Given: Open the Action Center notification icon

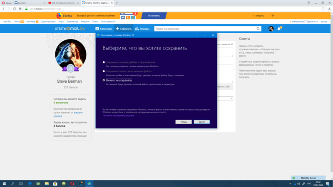Looking at the screenshot, I should 328,184.
